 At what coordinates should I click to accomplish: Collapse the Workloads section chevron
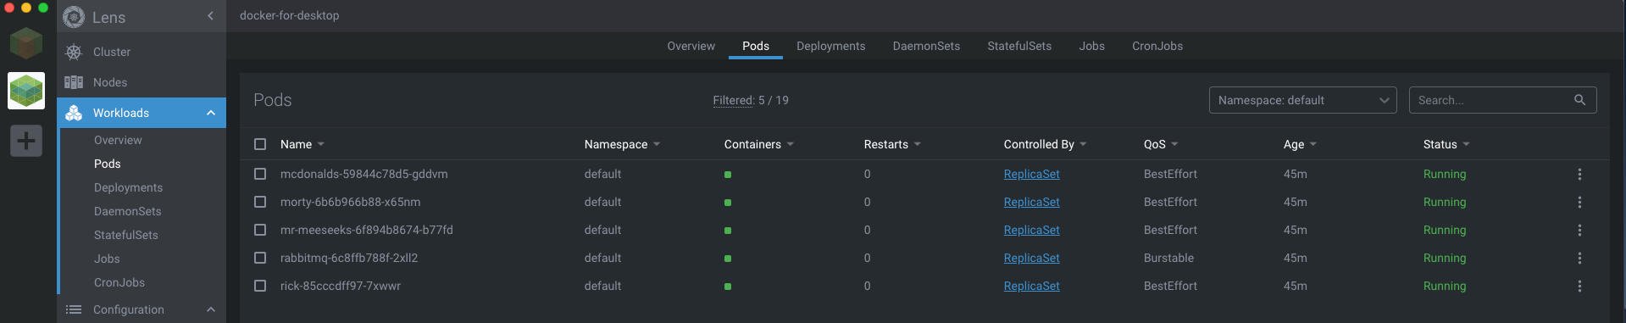click(x=211, y=113)
